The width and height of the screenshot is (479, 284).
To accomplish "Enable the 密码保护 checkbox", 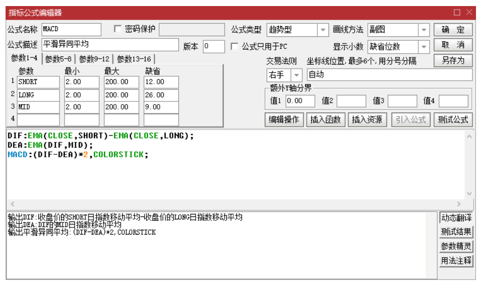I will point(118,29).
